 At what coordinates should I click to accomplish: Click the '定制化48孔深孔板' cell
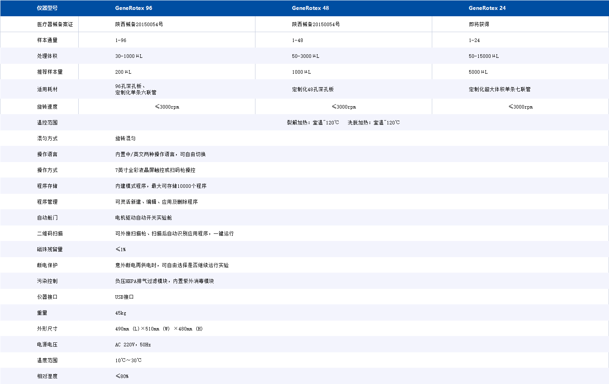(313, 89)
